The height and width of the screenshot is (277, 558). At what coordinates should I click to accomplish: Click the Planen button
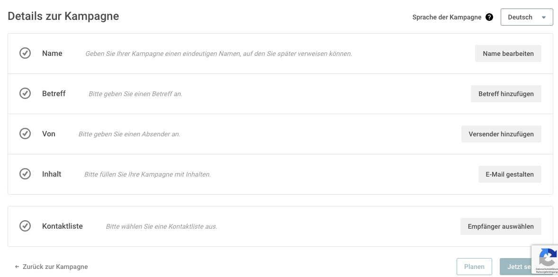pyautogui.click(x=474, y=267)
